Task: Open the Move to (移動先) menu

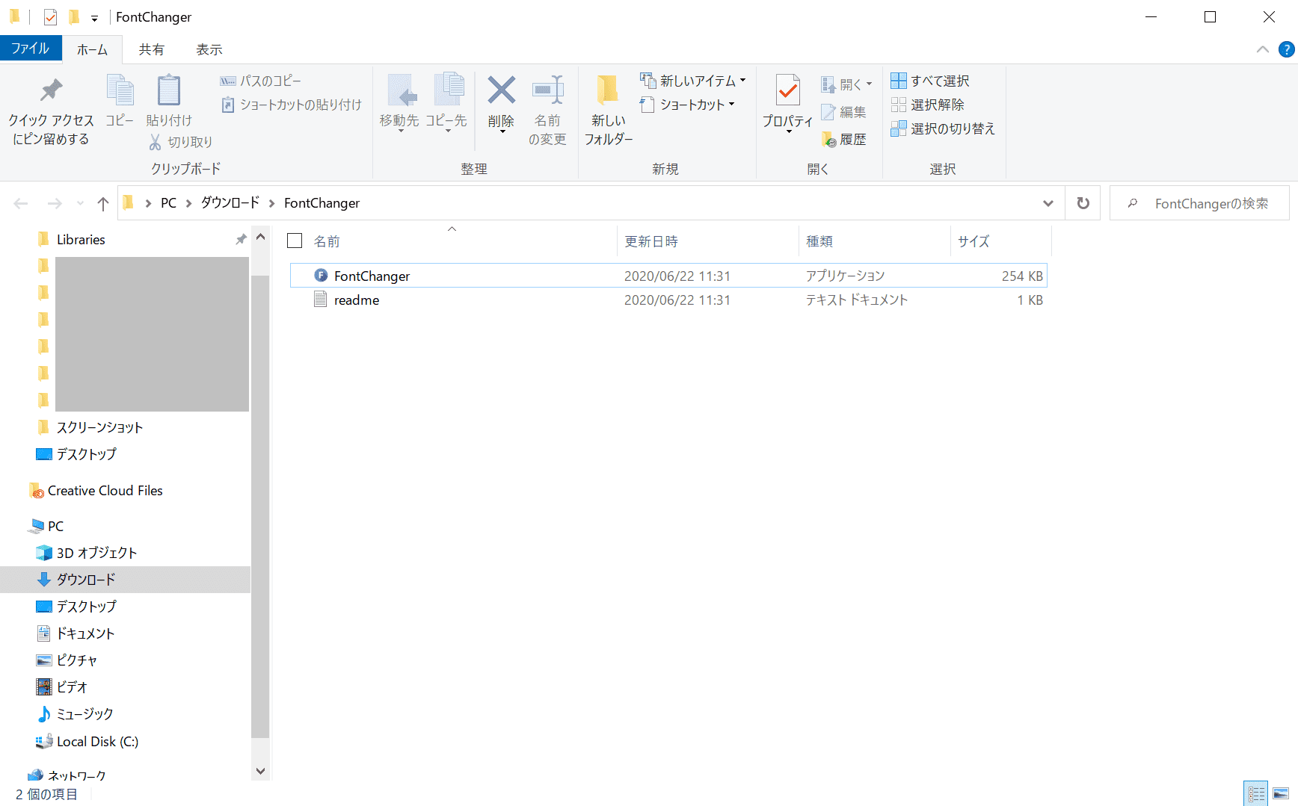Action: (399, 103)
